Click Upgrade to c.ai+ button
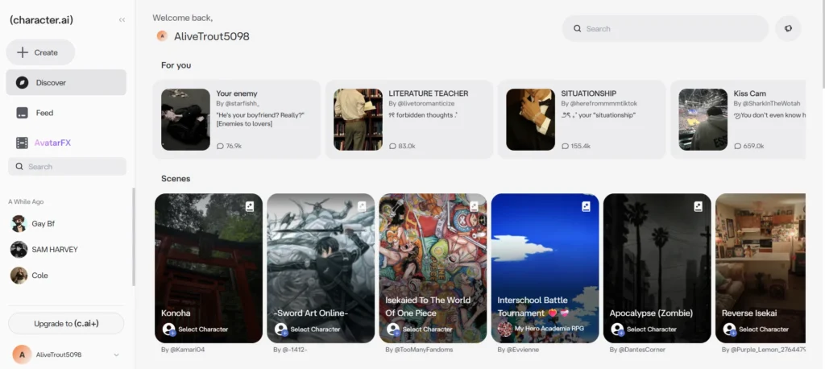 [66, 324]
